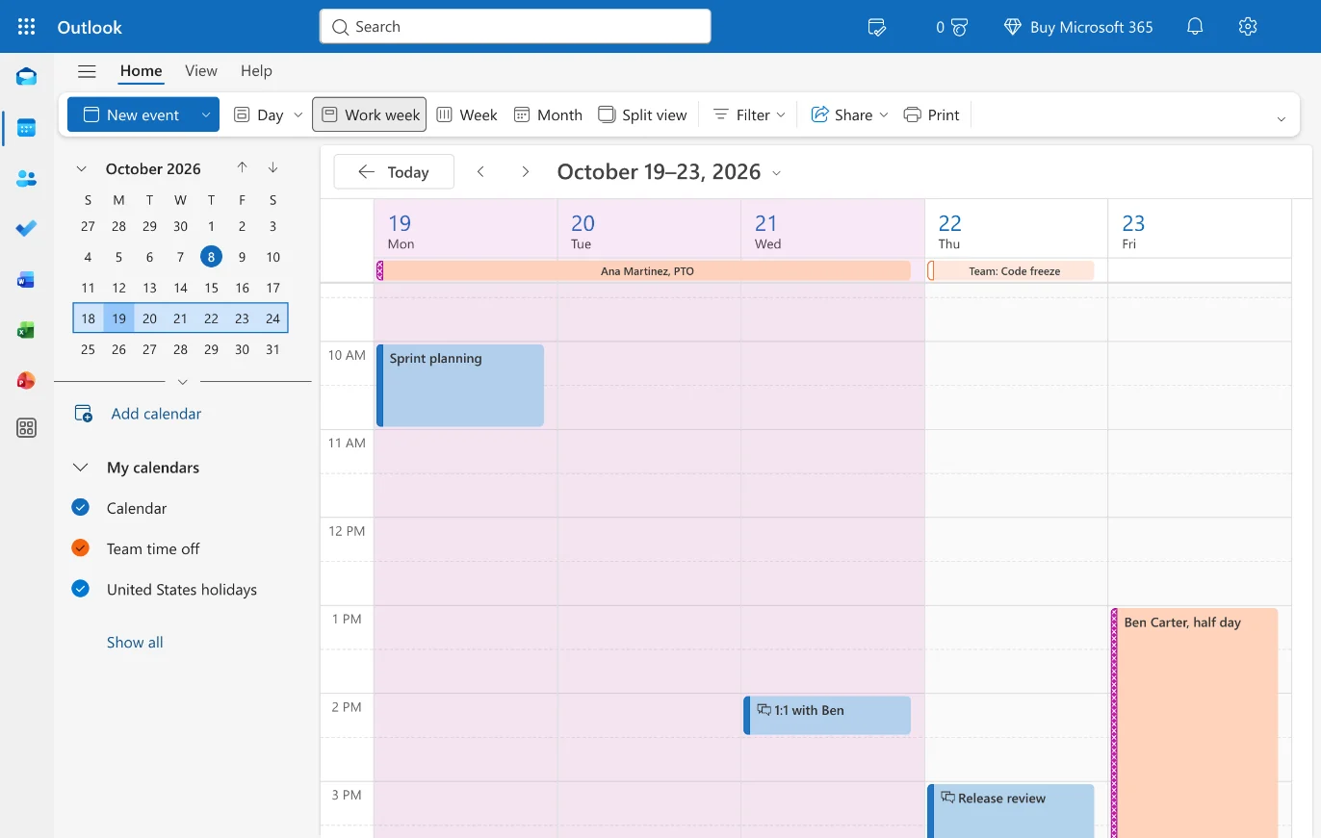Open the app launcher grid icon

(x=26, y=27)
